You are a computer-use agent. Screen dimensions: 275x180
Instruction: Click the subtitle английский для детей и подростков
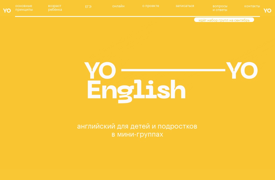coord(137,126)
